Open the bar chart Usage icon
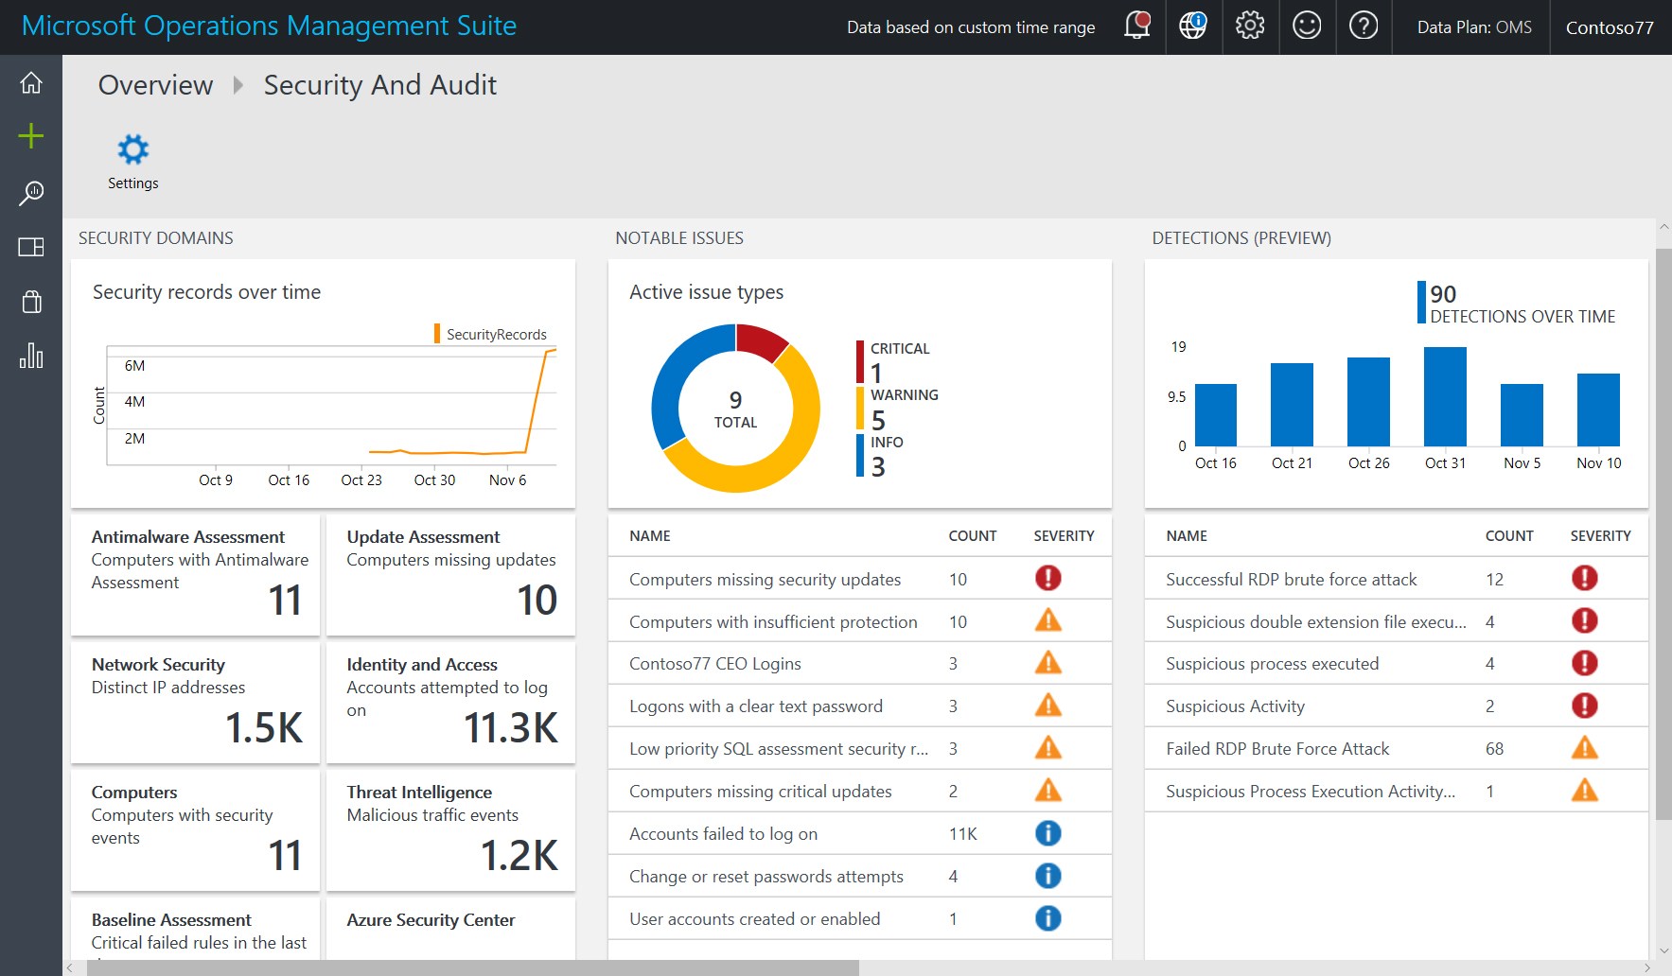The height and width of the screenshot is (976, 1672). (x=31, y=356)
